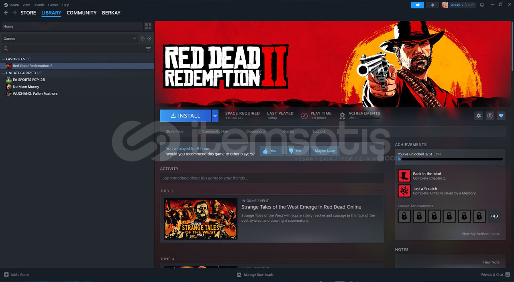This screenshot has width=514, height=282.
Task: Click the EA SPORTS FC 25 game icon
Action: point(9,80)
